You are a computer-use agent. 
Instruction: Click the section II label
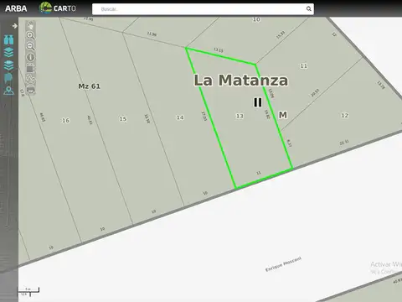tap(258, 102)
